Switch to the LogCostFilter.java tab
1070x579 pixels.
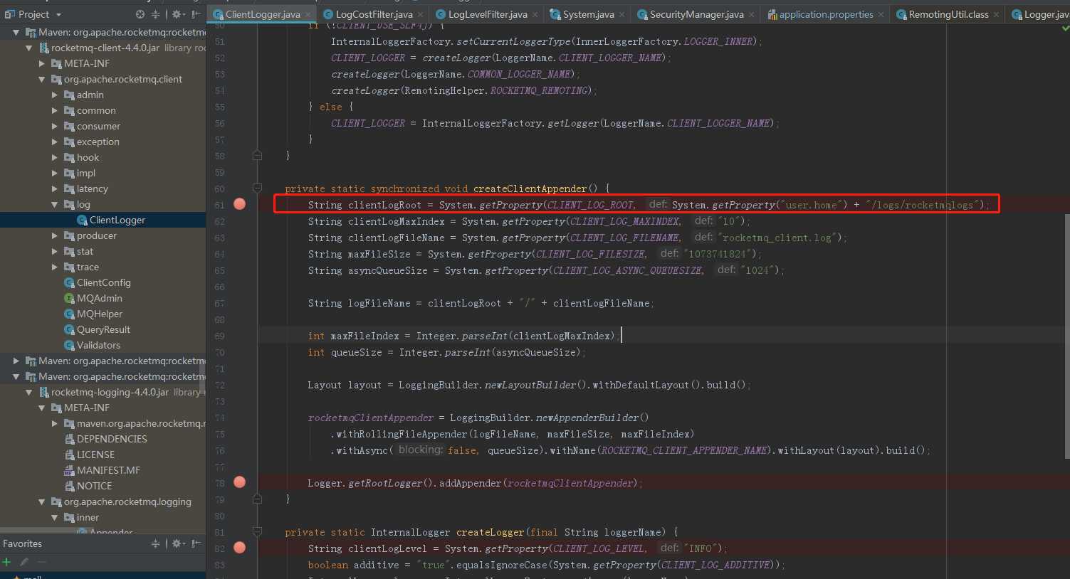374,14
